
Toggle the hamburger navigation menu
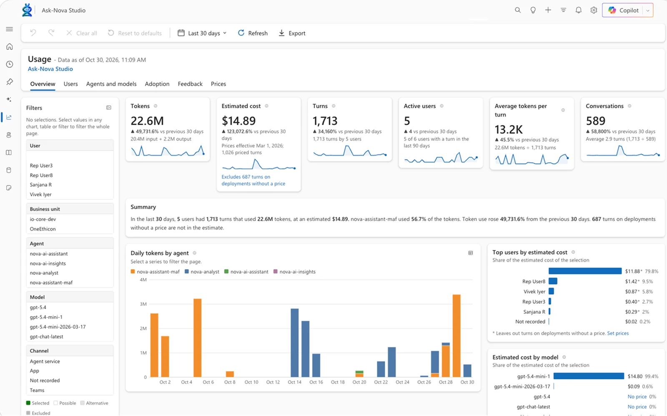(x=9, y=29)
